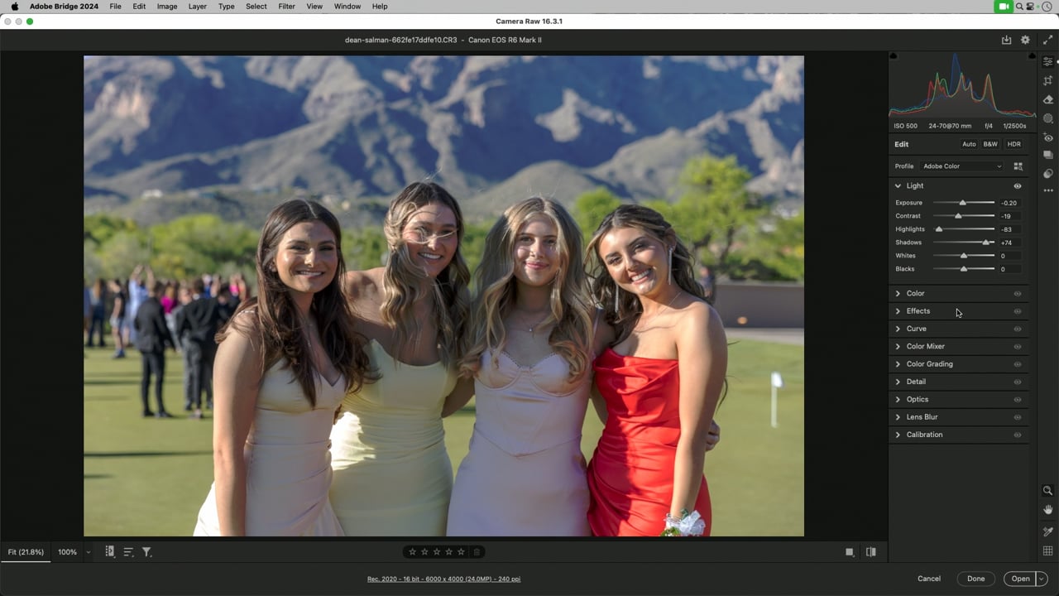1059x596 pixels.
Task: Toggle visibility of Color Grading edits
Action: [1018, 364]
